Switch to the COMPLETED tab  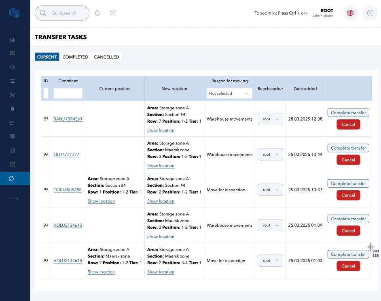point(75,57)
